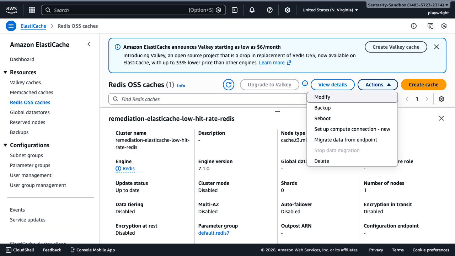Open the help question mark panel
This screenshot has width=455, height=256.
pos(270,10)
